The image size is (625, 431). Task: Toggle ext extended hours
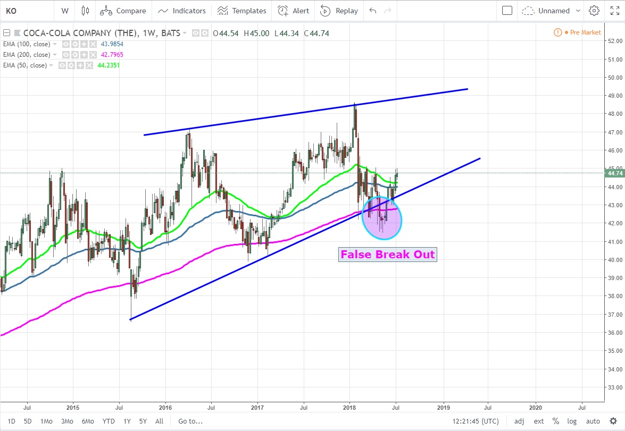539,421
